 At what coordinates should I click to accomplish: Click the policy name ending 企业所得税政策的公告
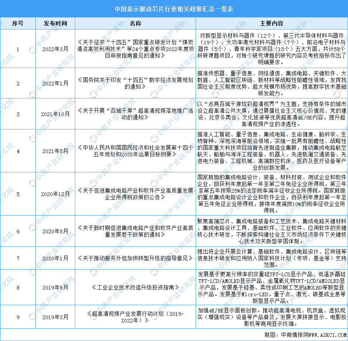(x=135, y=194)
